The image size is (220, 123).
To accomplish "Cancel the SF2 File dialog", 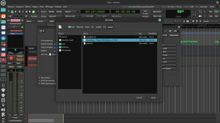I will tap(139, 98).
